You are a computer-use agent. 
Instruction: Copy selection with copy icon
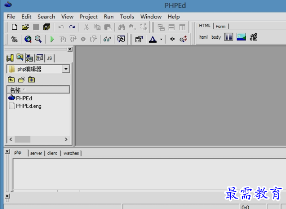[97, 27]
